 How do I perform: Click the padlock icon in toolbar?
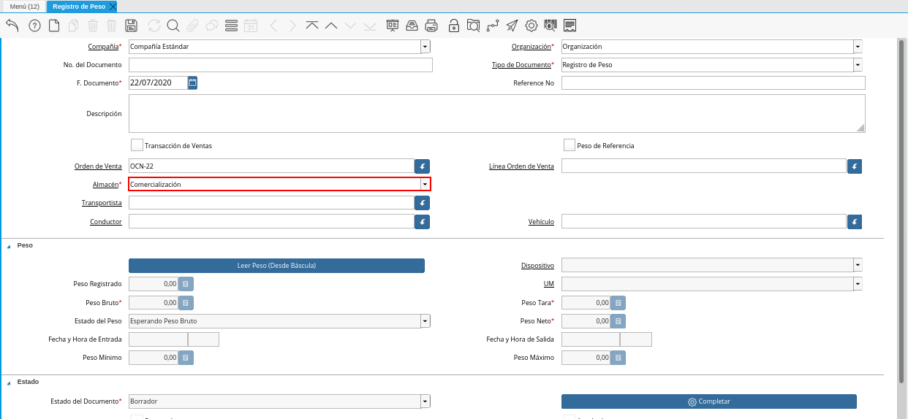(x=454, y=26)
